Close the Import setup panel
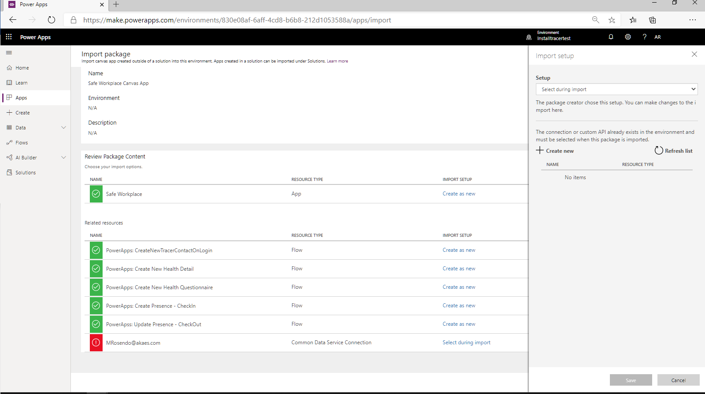Image resolution: width=705 pixels, height=394 pixels. (x=694, y=54)
